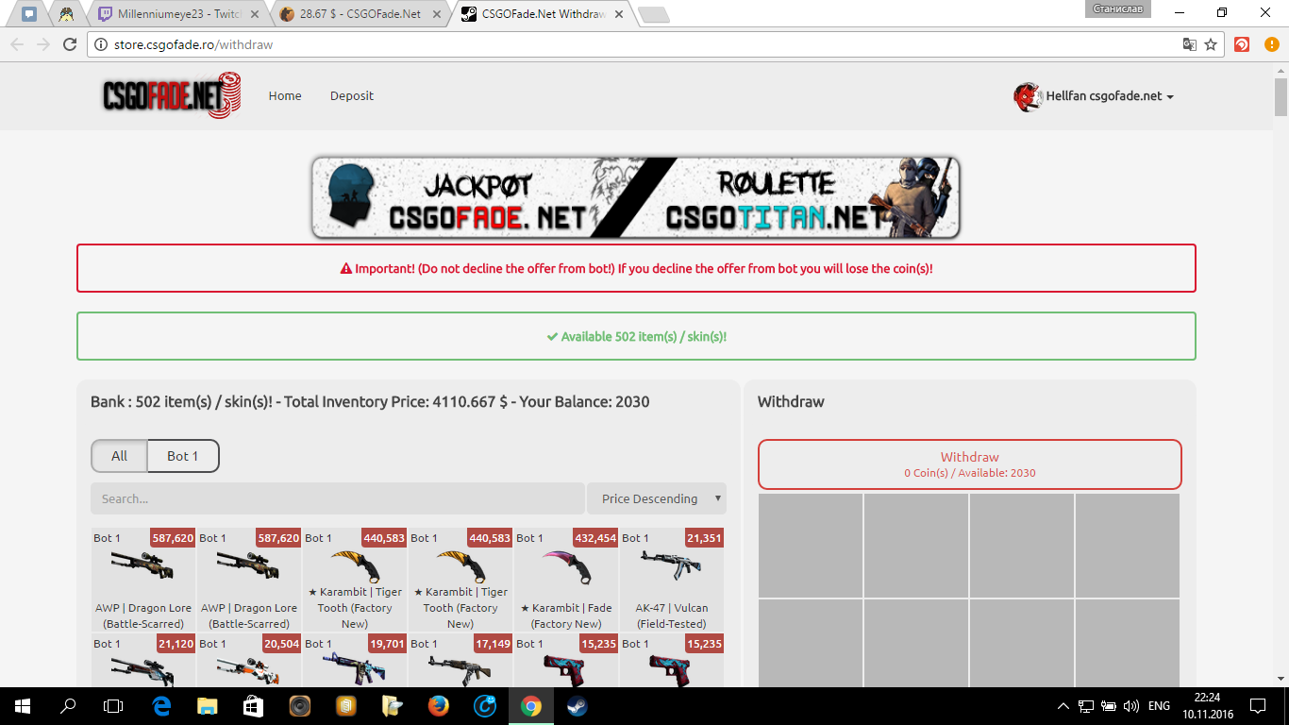Viewport: 1289px width, 725px height.
Task: Expand the Hellfan csgofade.net account dropdown
Action: click(x=1110, y=96)
